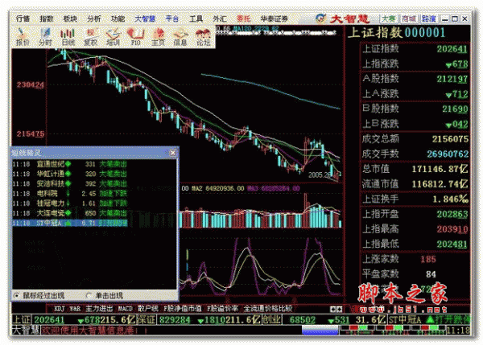Open the 委托 menu
483x345 pixels.
tap(243, 19)
